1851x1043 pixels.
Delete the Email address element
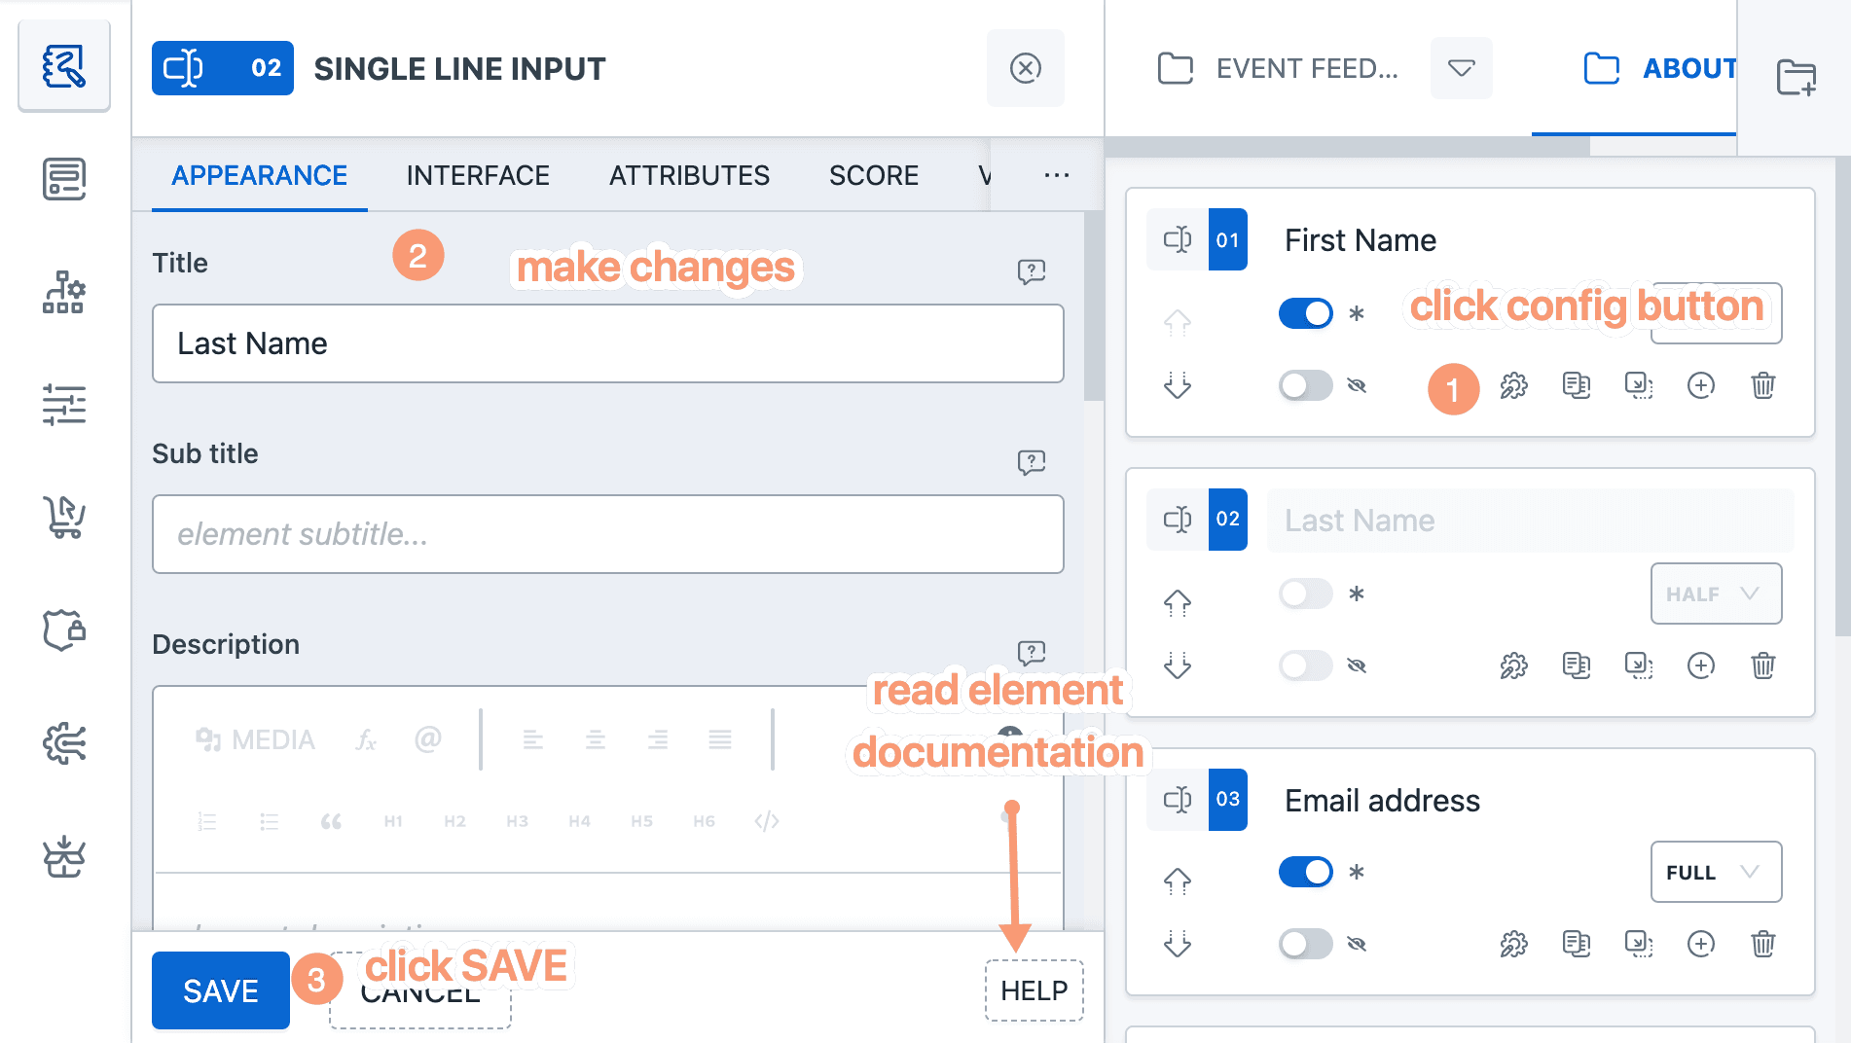(x=1763, y=944)
